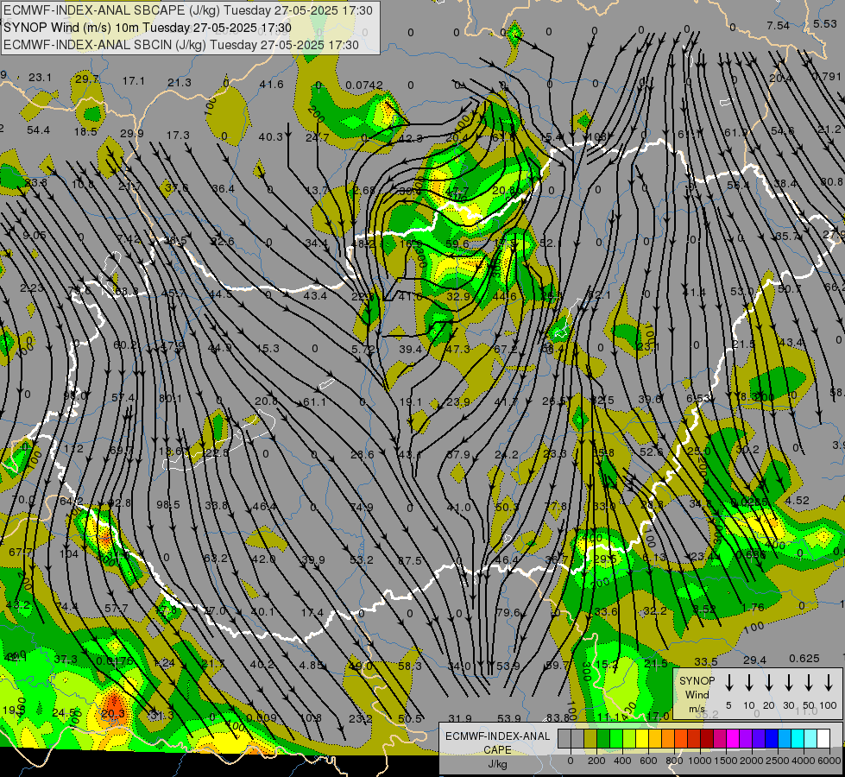The height and width of the screenshot is (777, 845).
Task: Click the map value 98.5
Action: [x=168, y=505]
